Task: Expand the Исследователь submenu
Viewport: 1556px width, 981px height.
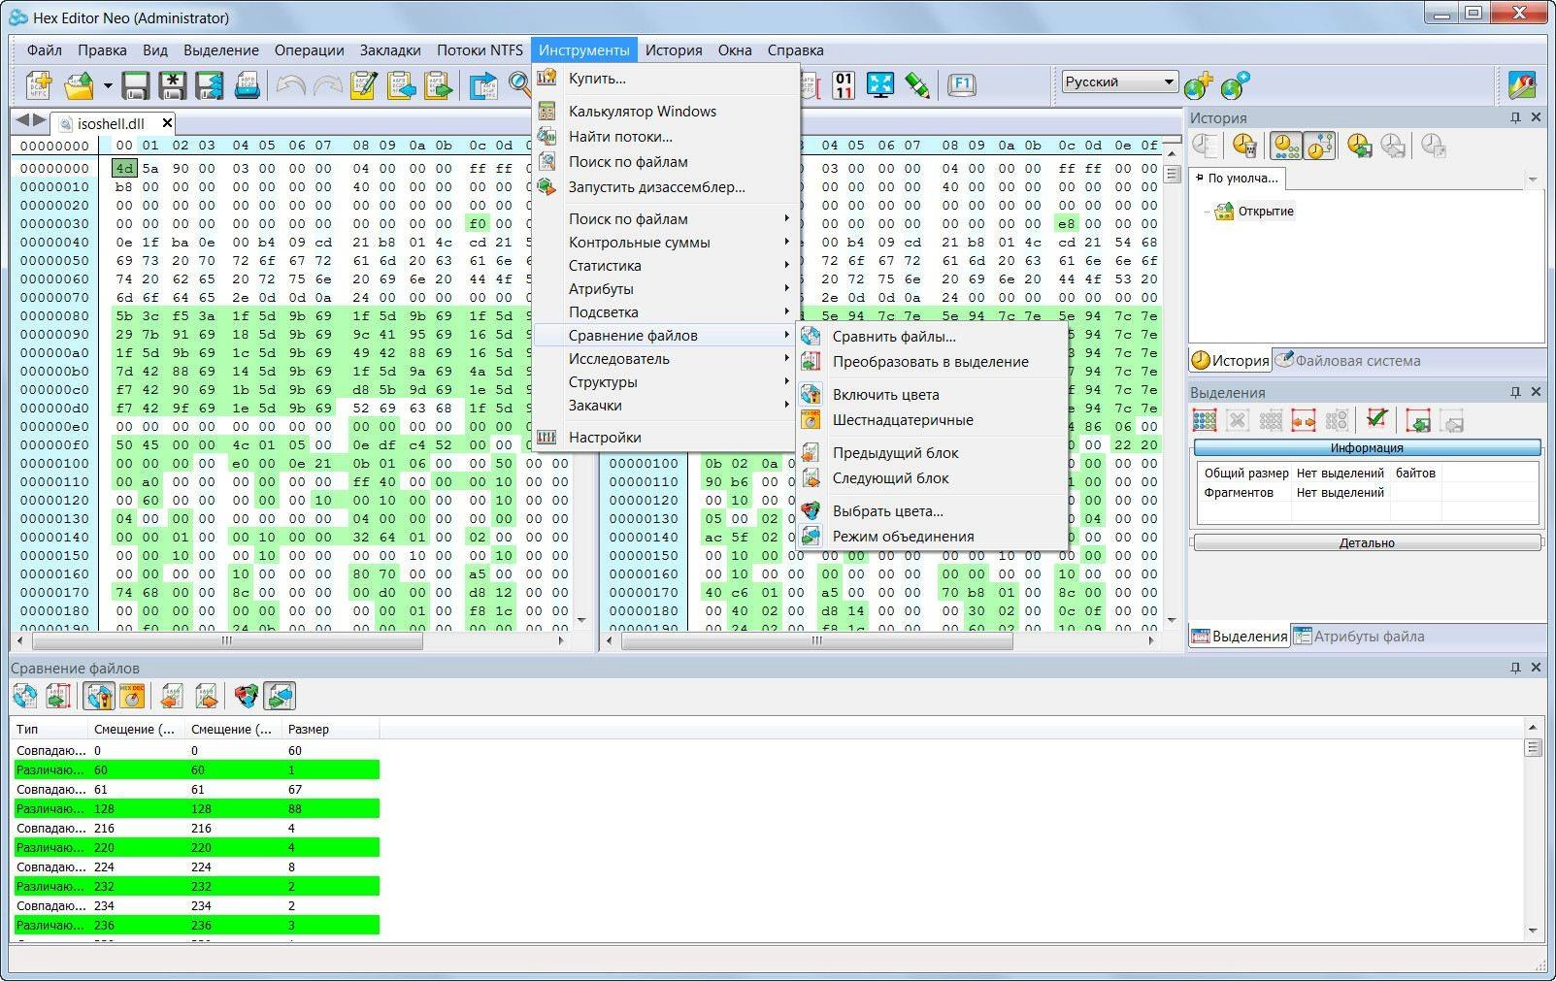Action: coord(665,359)
